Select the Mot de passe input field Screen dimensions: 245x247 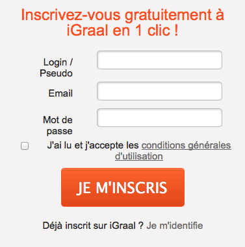click(159, 118)
